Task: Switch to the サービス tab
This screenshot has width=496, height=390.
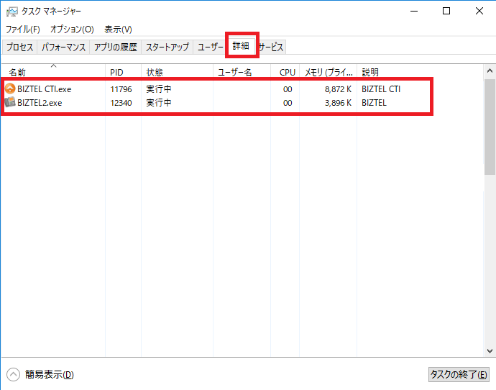Action: [271, 47]
